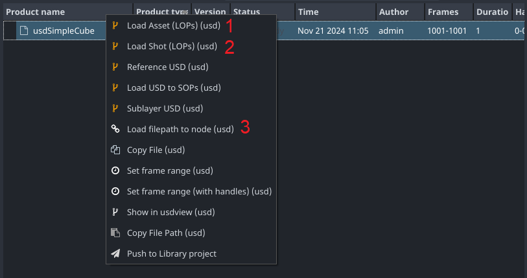Select the usdSimpleCube product row
The height and width of the screenshot is (278, 527).
pyautogui.click(x=263, y=30)
